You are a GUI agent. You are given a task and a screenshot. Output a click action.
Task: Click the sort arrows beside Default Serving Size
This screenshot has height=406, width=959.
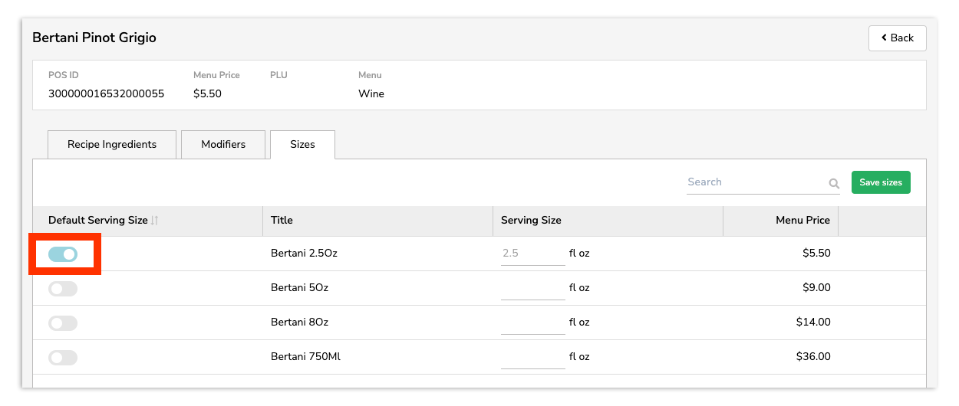tap(154, 221)
